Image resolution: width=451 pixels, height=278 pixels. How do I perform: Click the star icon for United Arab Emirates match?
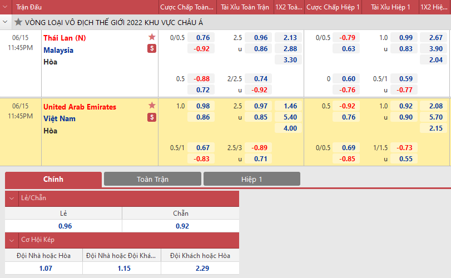pyautogui.click(x=152, y=106)
